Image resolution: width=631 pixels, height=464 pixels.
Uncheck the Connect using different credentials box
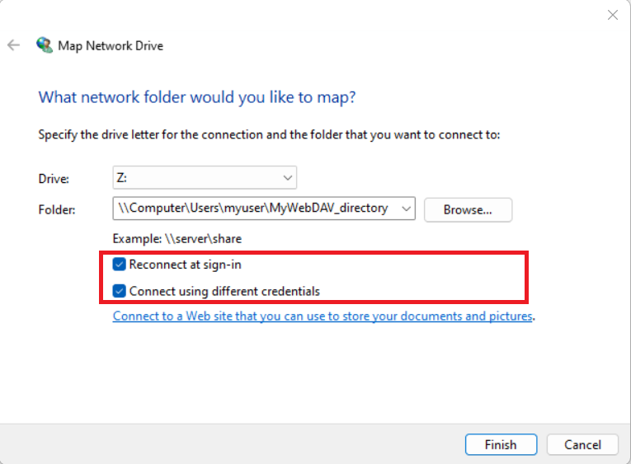pyautogui.click(x=120, y=291)
